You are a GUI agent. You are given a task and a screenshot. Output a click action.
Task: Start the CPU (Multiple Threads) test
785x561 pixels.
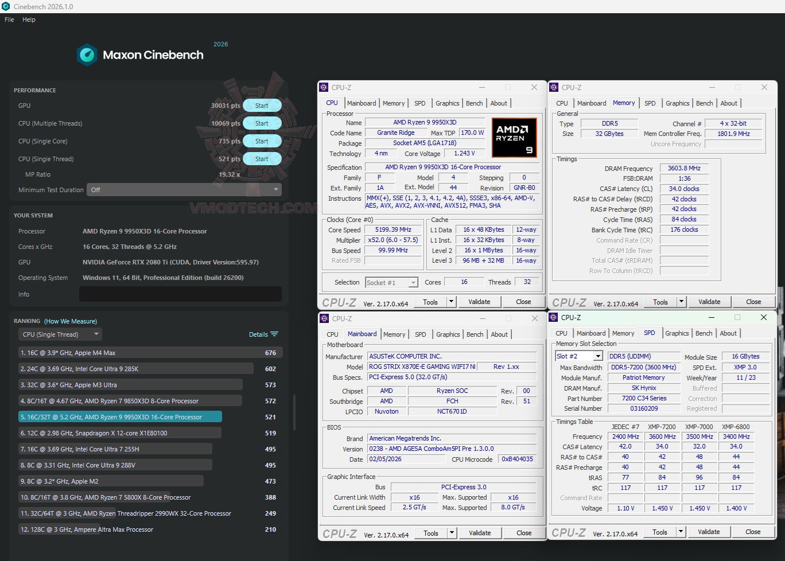[x=262, y=123]
